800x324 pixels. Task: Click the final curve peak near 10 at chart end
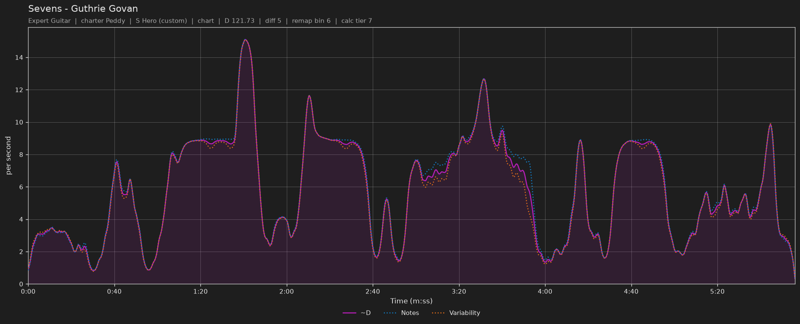pyautogui.click(x=770, y=124)
